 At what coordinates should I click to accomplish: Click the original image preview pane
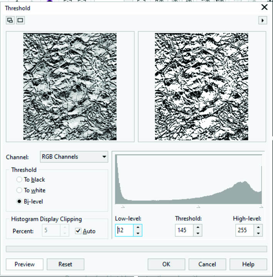tap(70, 87)
